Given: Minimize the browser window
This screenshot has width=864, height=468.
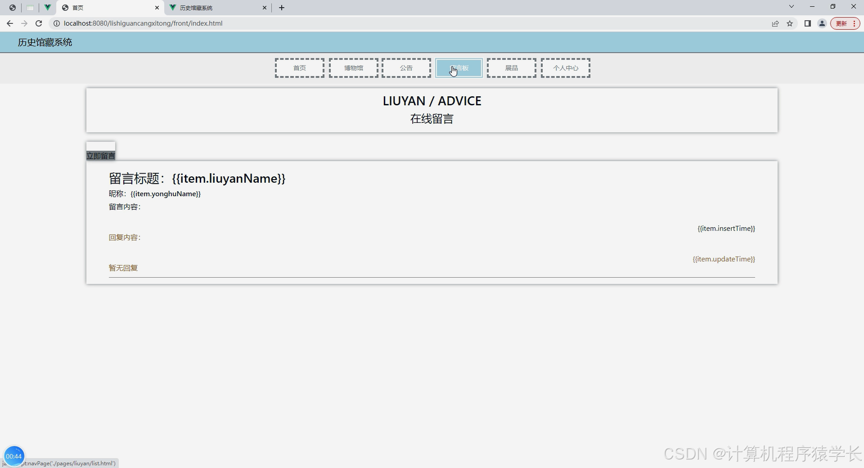Looking at the screenshot, I should click(x=812, y=7).
